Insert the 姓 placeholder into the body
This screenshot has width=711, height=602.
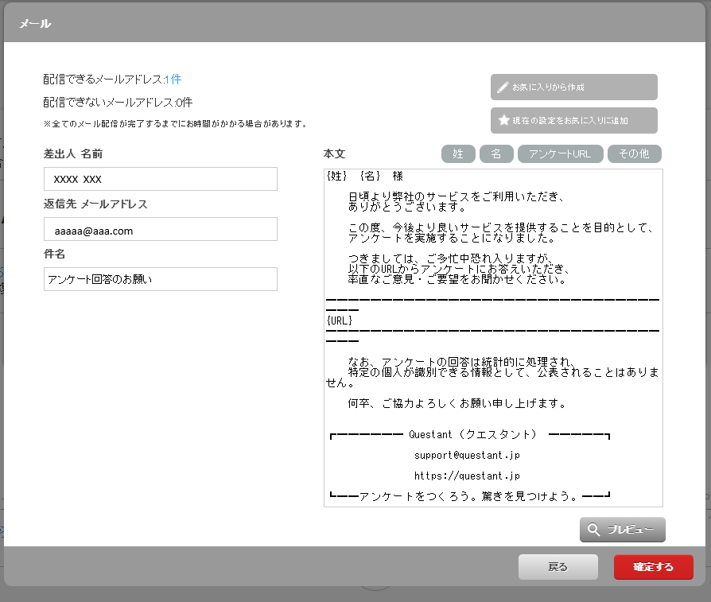coord(458,154)
